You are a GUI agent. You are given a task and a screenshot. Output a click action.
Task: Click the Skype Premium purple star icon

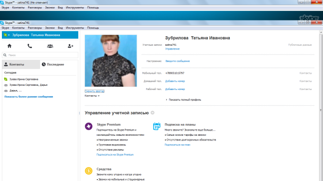(x=88, y=126)
